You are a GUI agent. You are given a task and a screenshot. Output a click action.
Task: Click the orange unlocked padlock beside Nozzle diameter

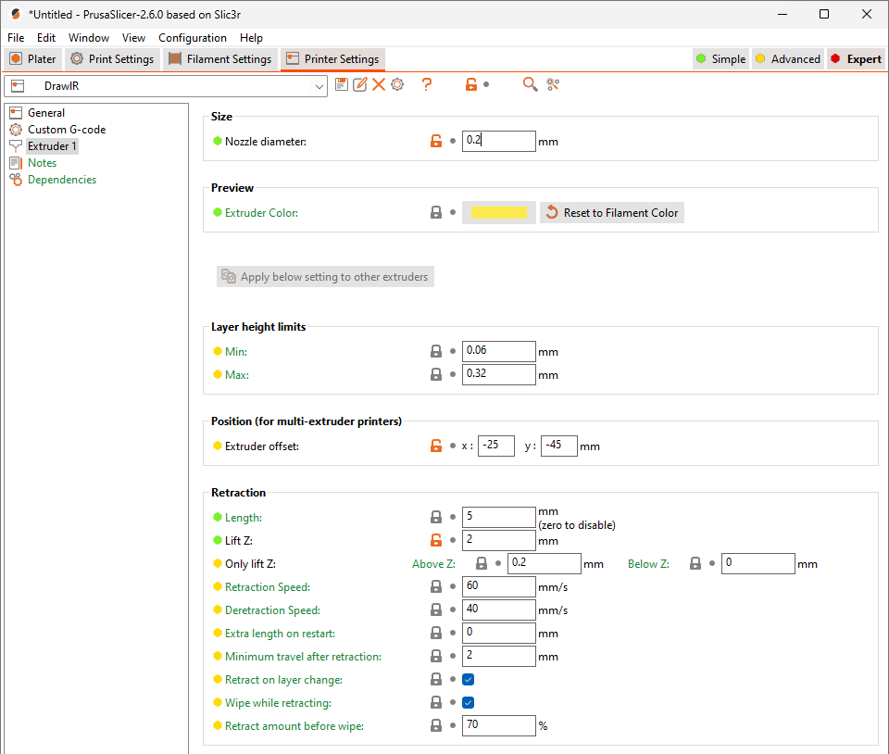(436, 142)
